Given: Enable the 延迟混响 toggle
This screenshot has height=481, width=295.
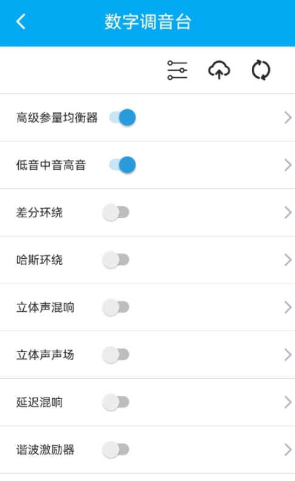Looking at the screenshot, I should [116, 402].
